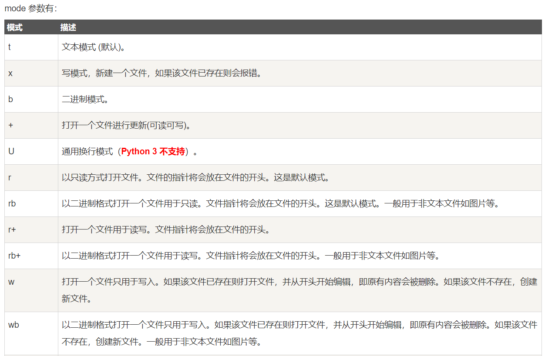545x356 pixels.
Task: Click the description '文本模式 (默认)。'
Action: pos(94,47)
